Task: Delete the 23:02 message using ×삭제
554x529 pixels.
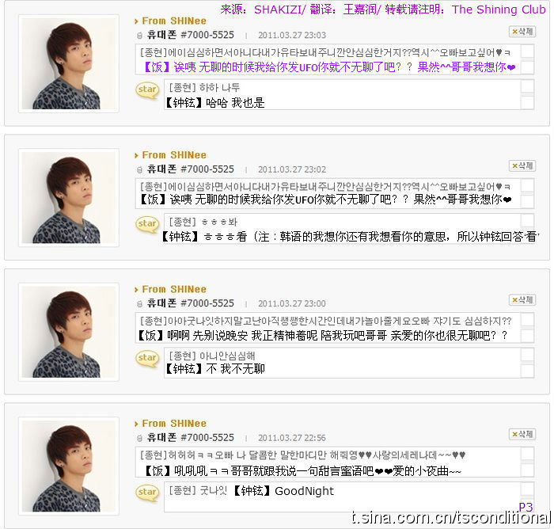Action: (x=522, y=166)
